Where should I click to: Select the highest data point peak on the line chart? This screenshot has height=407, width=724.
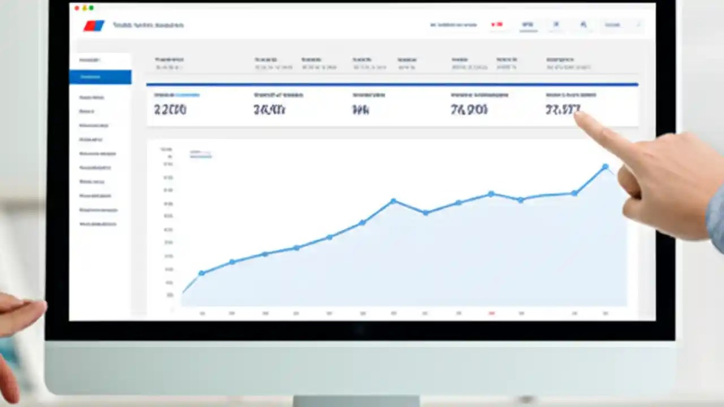(x=605, y=167)
